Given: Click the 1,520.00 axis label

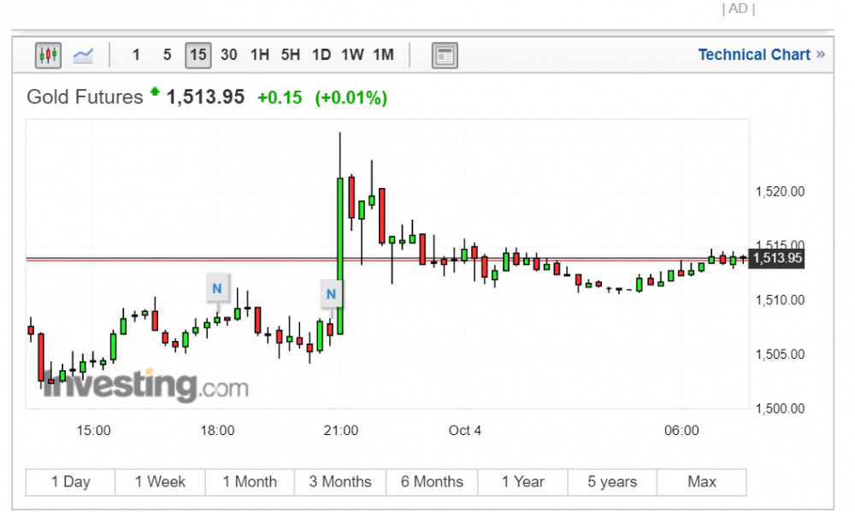Looking at the screenshot, I should (x=780, y=192).
